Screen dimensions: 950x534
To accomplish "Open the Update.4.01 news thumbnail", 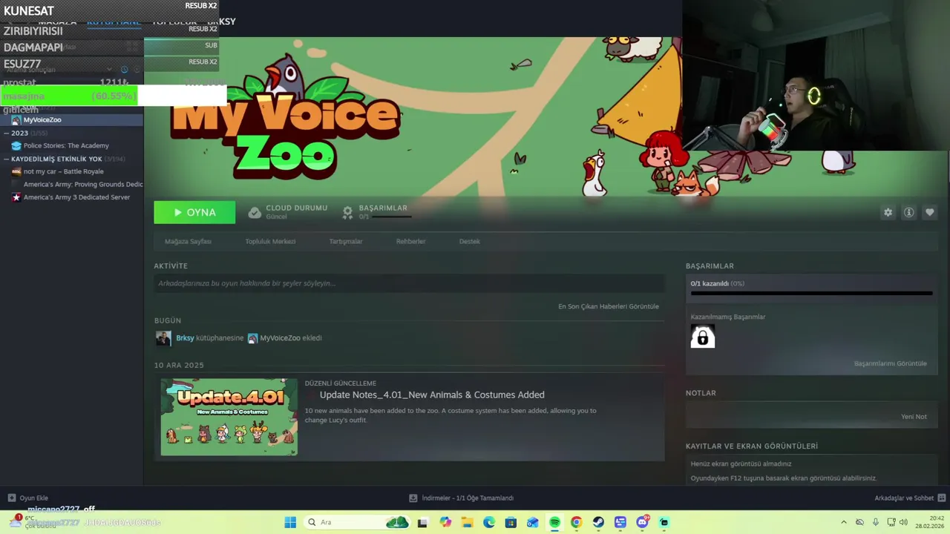I will [229, 417].
